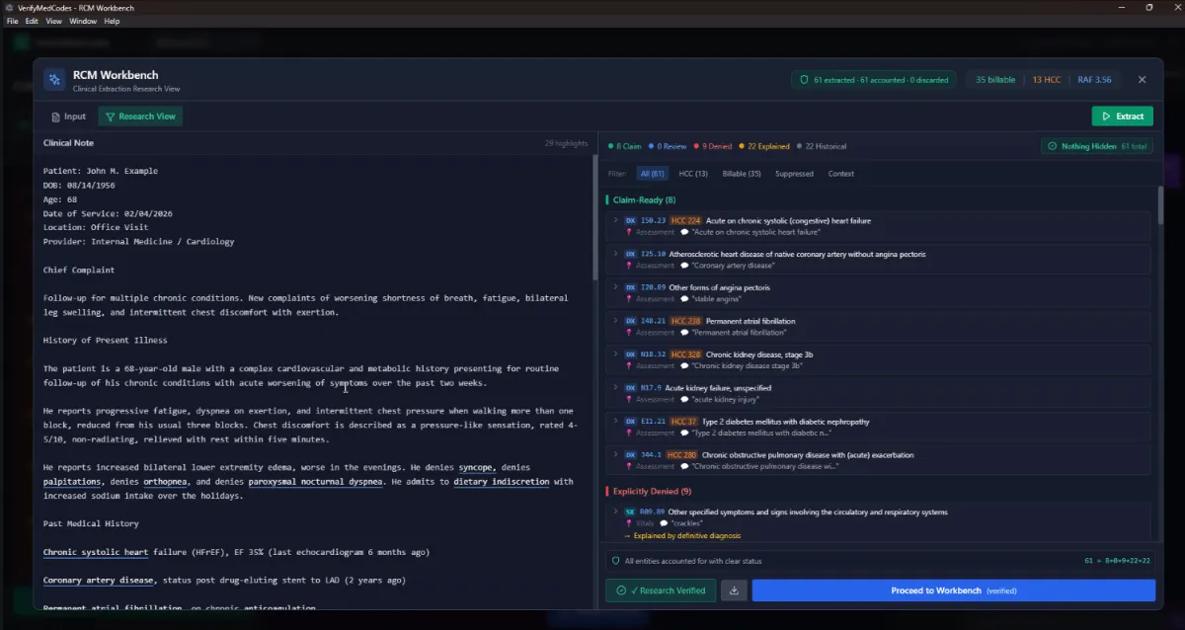Switch to the Input tab

[x=68, y=117]
